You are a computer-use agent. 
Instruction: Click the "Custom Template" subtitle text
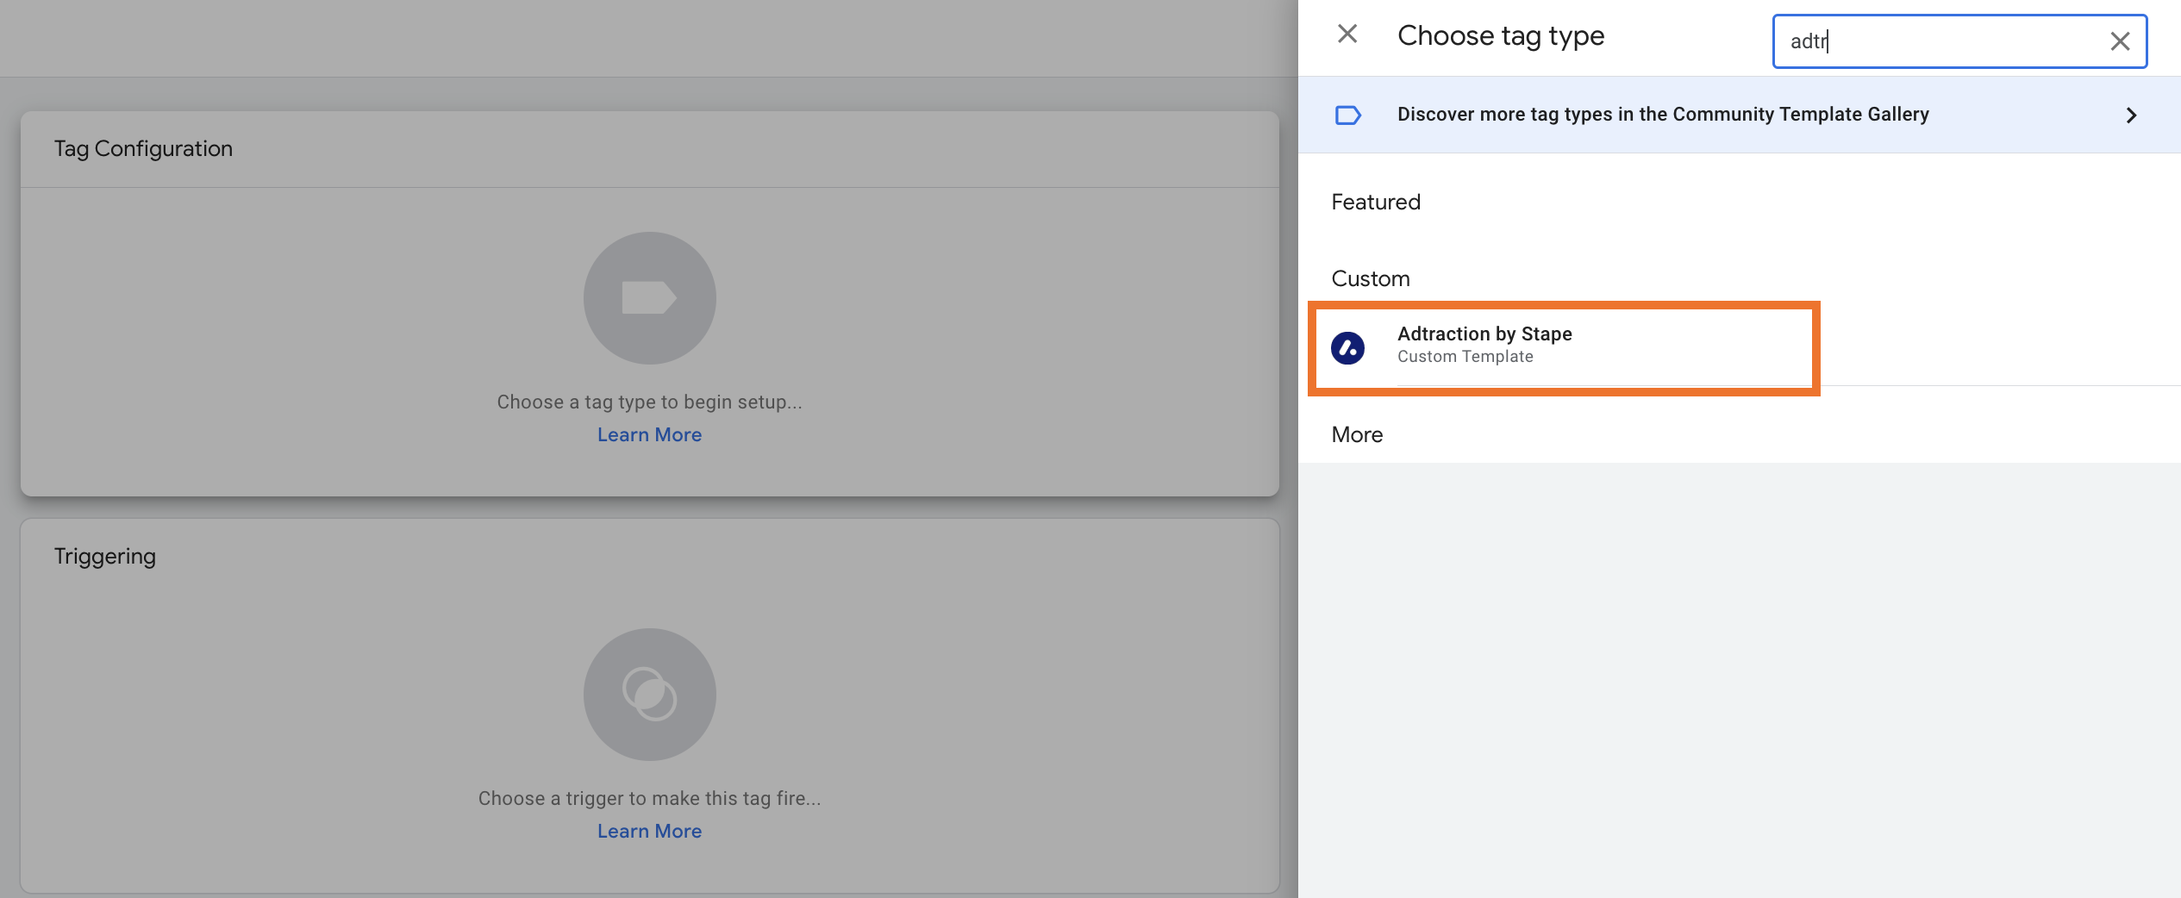tap(1465, 357)
